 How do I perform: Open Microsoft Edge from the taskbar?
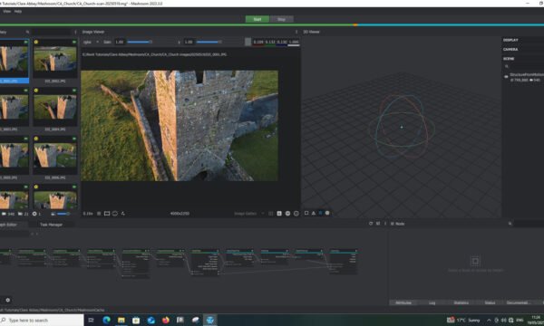click(x=106, y=320)
